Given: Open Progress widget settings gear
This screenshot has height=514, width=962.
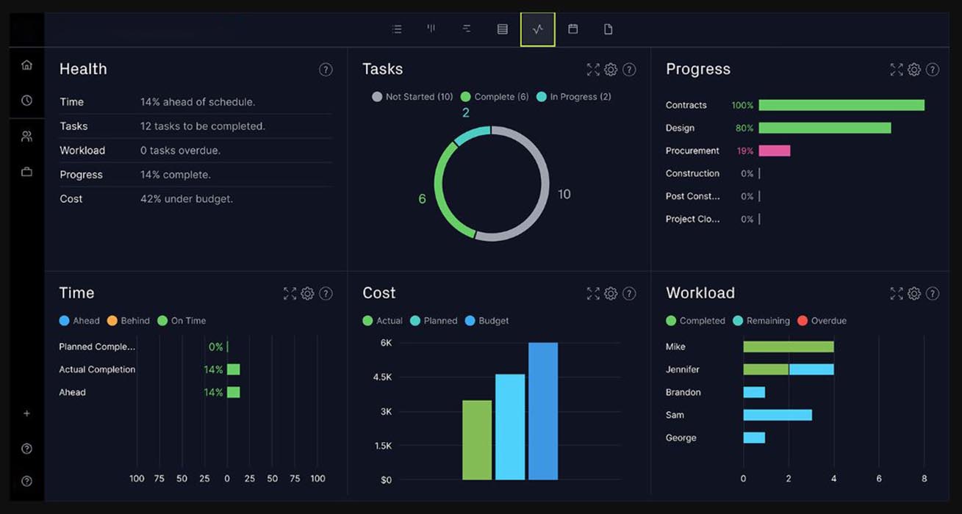Looking at the screenshot, I should (x=914, y=70).
